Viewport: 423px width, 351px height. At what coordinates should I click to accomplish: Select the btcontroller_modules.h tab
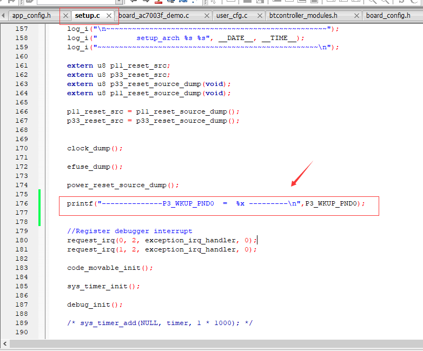click(x=303, y=16)
